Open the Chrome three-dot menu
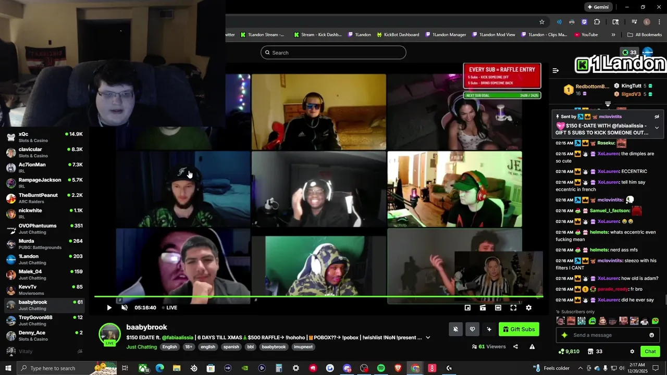This screenshot has width=667, height=375. pos(659,22)
